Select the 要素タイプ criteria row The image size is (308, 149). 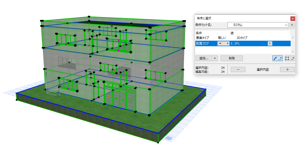pos(243,38)
